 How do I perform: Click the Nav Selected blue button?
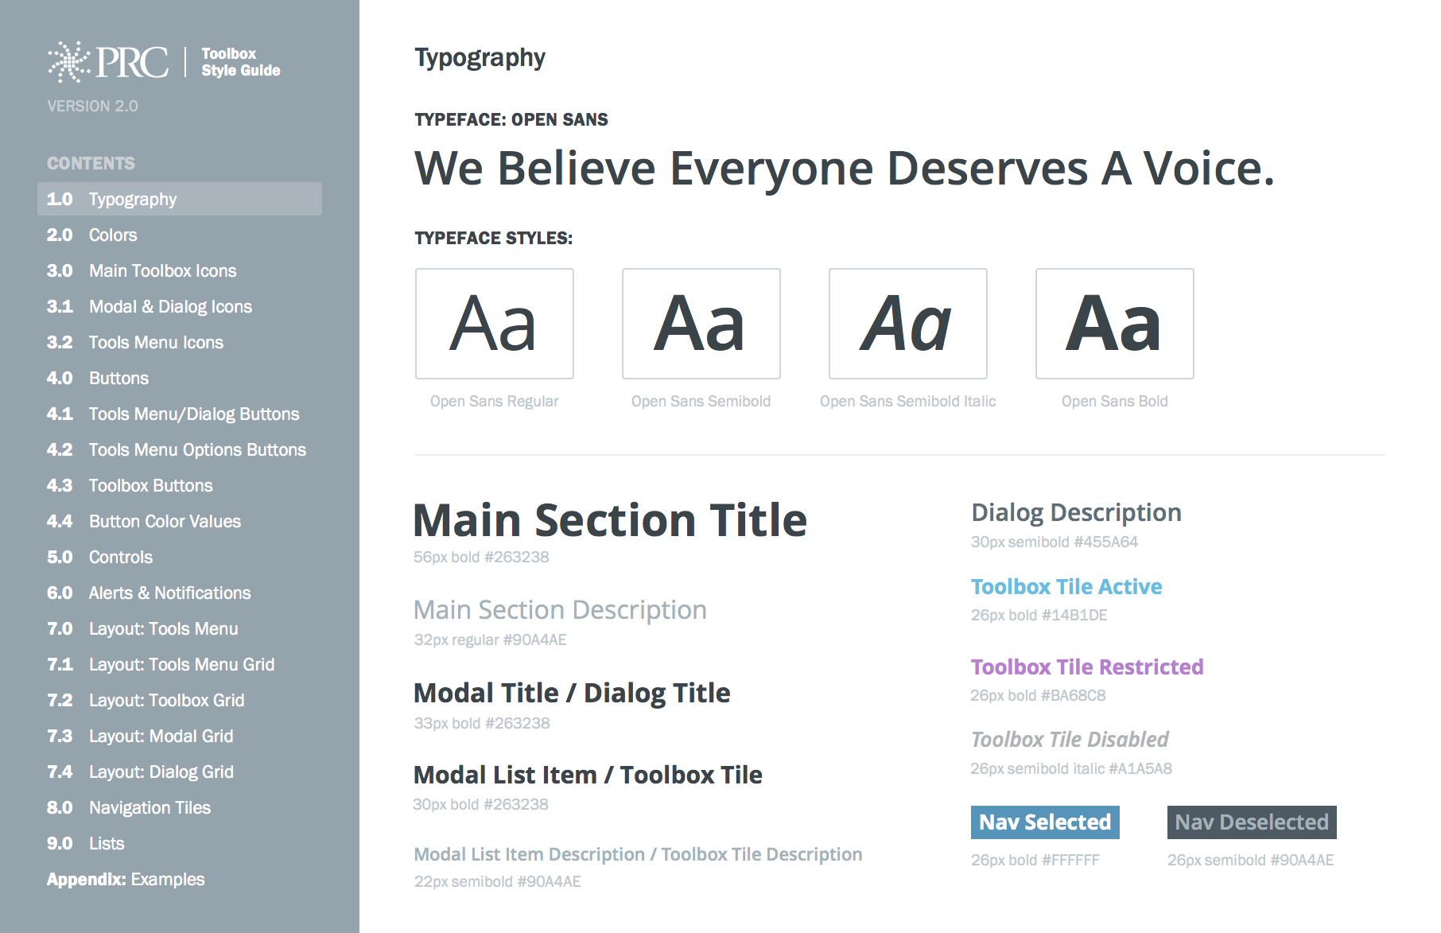click(x=1045, y=822)
